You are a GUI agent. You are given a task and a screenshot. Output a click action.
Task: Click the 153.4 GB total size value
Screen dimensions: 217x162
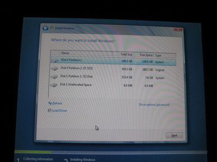tap(127, 77)
